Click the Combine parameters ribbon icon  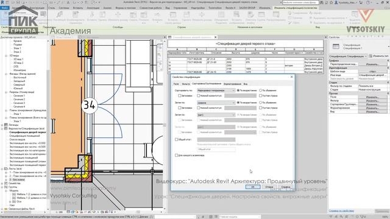tap(76, 15)
